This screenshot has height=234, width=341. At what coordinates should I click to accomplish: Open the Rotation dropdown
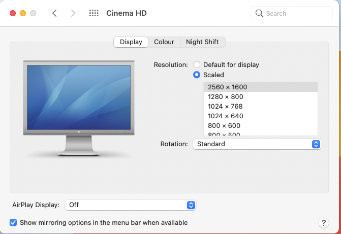(257, 144)
